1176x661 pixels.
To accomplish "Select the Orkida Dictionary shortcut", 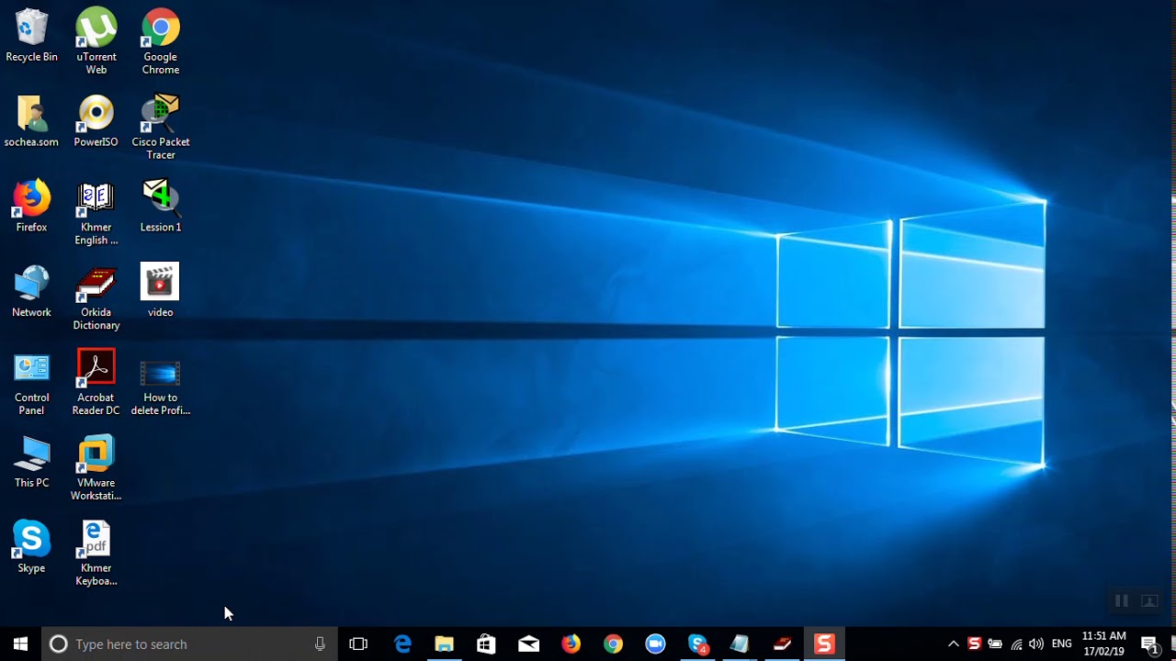I will pyautogui.click(x=96, y=297).
